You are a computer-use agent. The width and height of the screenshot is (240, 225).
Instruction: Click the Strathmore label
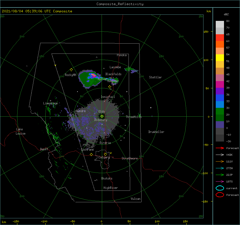coord(130,158)
